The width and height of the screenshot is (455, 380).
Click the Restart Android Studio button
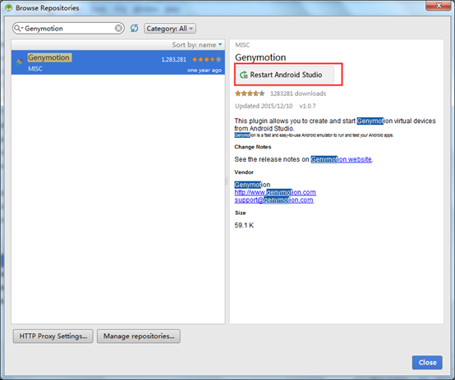(x=284, y=75)
